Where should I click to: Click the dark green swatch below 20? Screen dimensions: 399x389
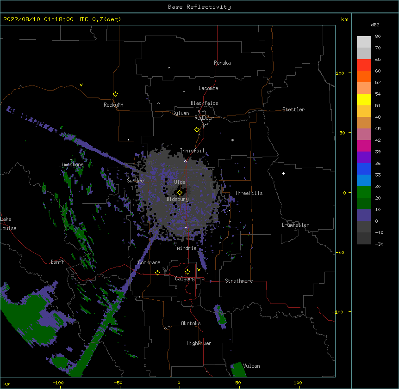click(x=364, y=204)
